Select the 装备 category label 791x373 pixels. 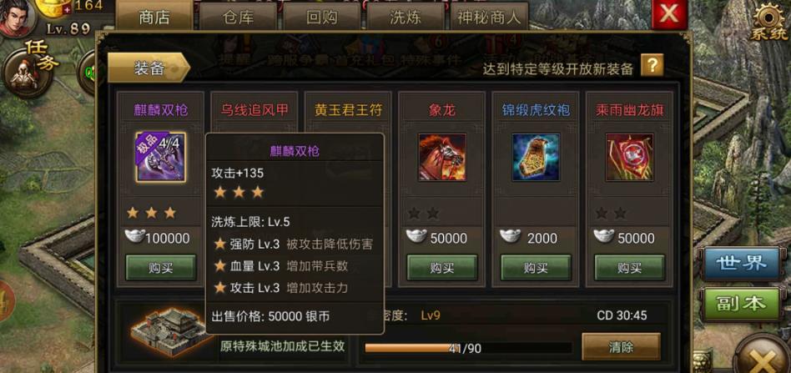point(149,68)
